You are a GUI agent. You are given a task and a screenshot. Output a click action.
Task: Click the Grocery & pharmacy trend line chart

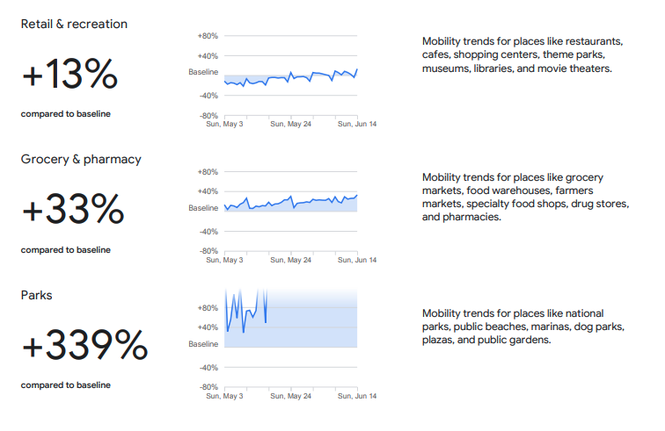291,212
